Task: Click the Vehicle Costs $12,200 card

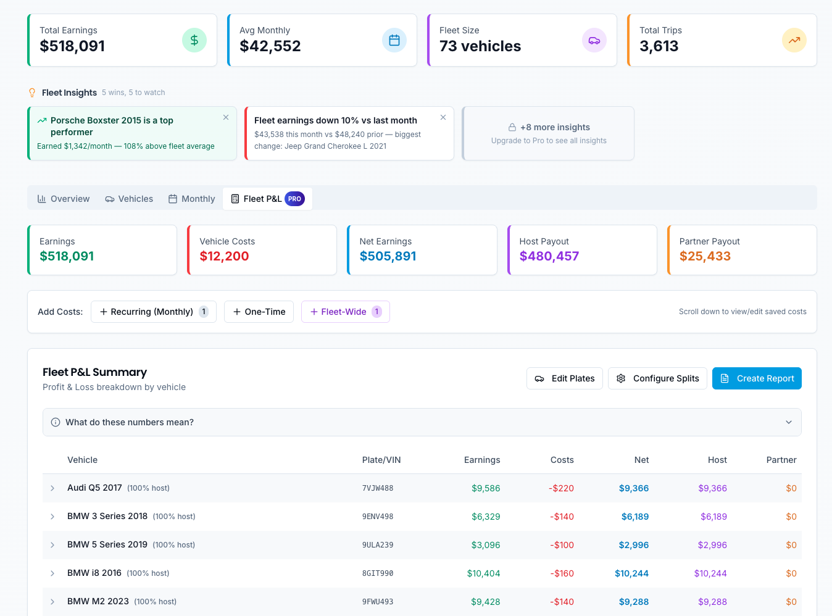Action: point(262,250)
